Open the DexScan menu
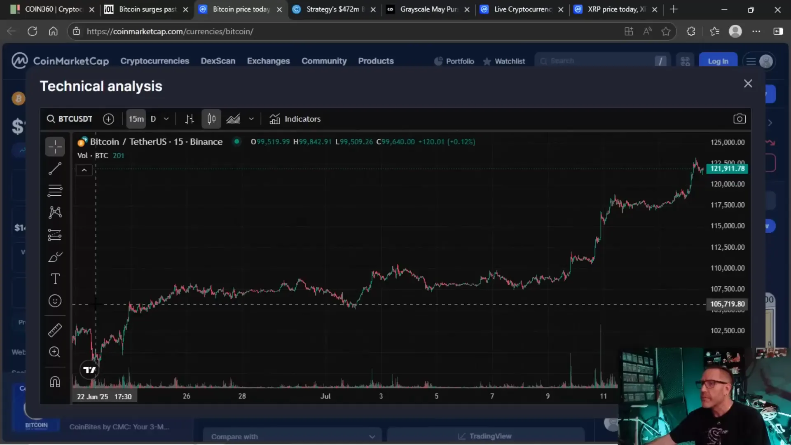Viewport: 791px width, 445px height. click(218, 61)
